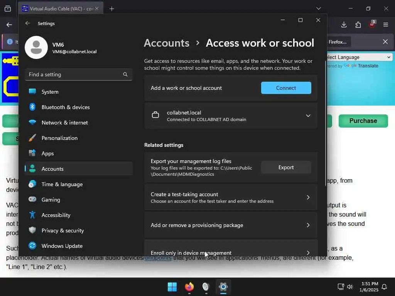This screenshot has width=395, height=296.
Task: Open Firefox extensions puzzle icon
Action: (358, 25)
